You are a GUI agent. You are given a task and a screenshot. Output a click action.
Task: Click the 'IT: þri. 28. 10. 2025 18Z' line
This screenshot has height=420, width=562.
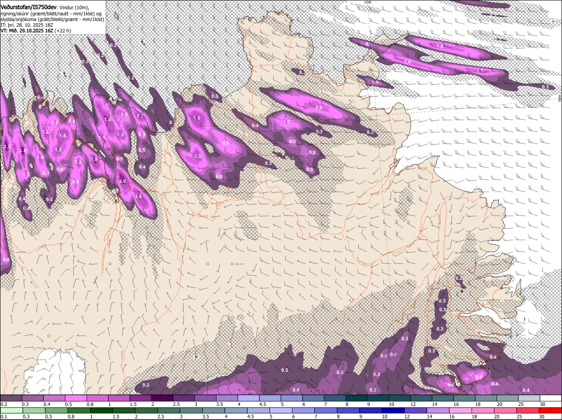pyautogui.click(x=26, y=25)
